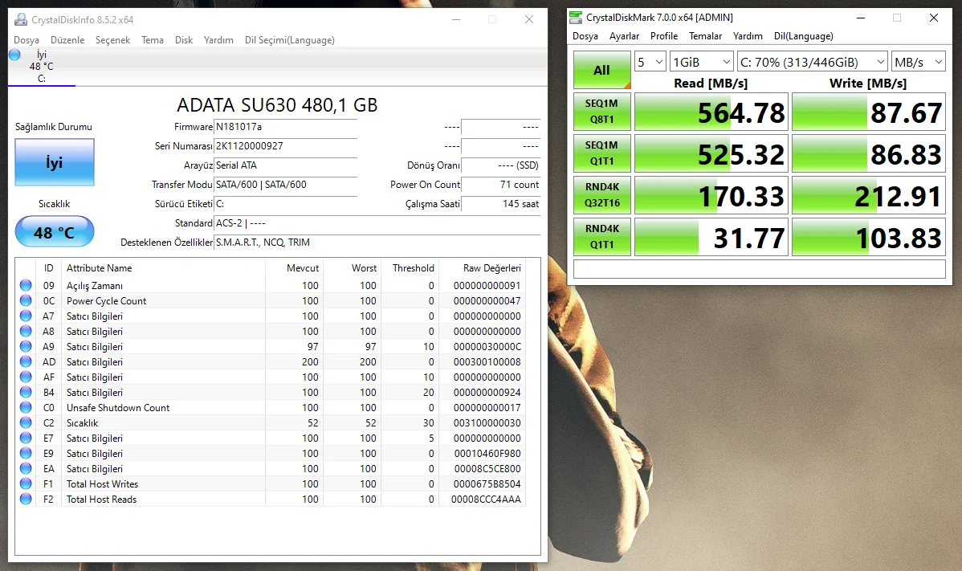Start the SEQ1M Q1T1 test
This screenshot has height=571, width=962.
click(x=602, y=153)
